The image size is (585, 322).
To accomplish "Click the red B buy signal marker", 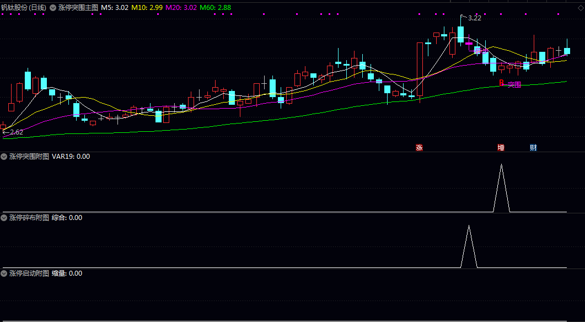I will [502, 83].
